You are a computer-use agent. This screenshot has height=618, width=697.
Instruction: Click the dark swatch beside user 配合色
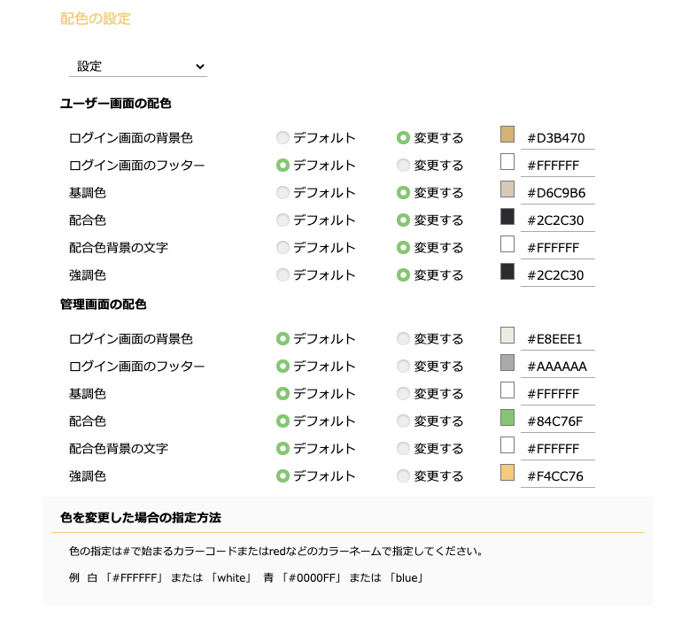tap(507, 216)
